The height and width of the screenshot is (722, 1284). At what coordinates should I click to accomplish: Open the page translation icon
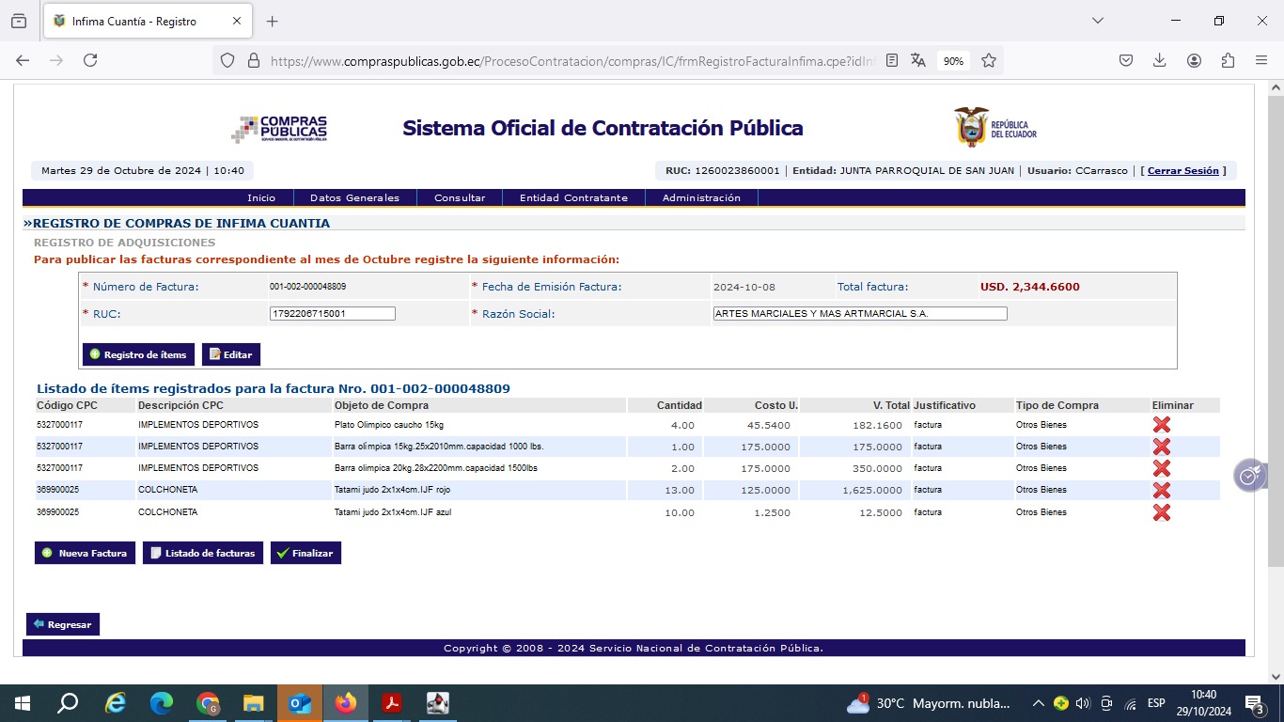point(918,60)
